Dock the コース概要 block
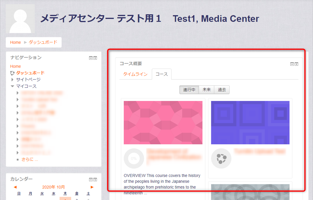 (296, 64)
